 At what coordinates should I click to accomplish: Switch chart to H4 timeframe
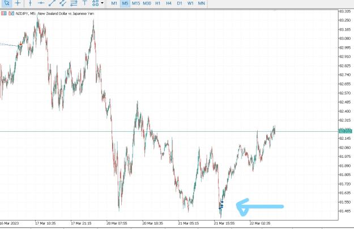[169, 3]
